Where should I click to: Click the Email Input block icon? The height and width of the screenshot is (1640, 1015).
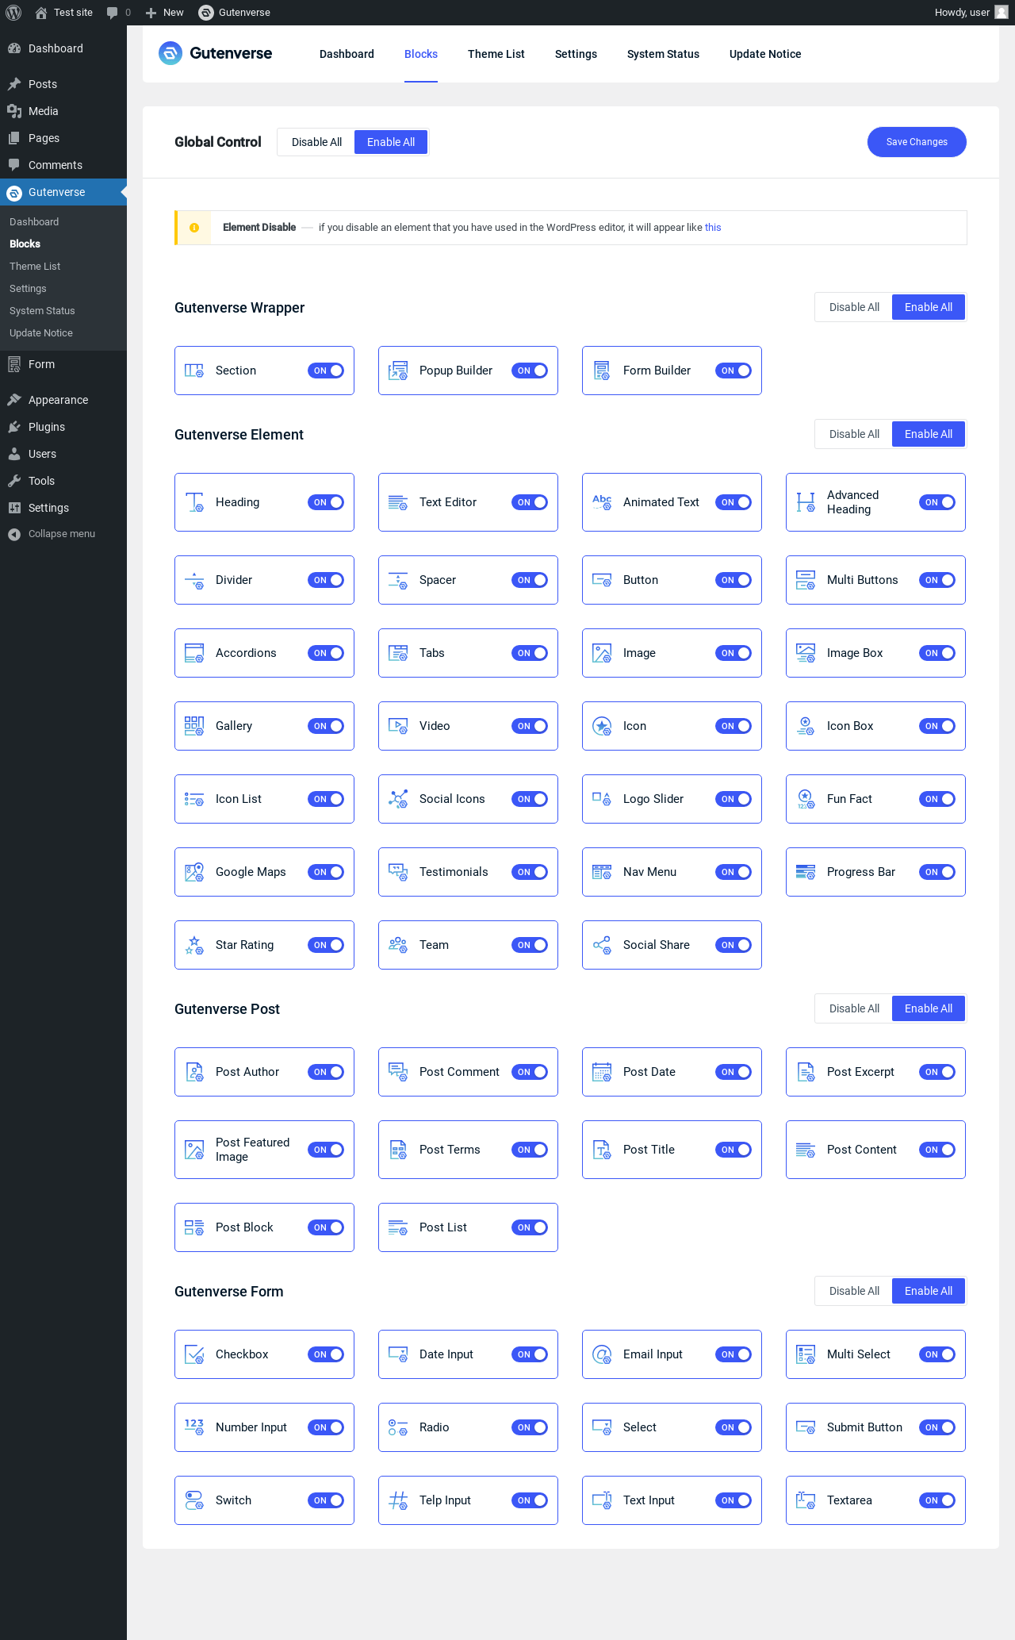602,1354
